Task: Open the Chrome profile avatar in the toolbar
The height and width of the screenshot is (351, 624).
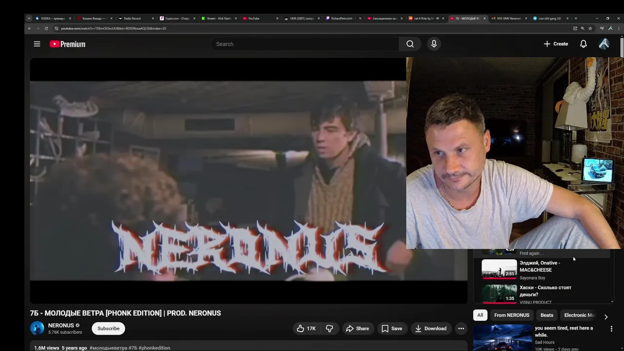Action: coord(610,28)
